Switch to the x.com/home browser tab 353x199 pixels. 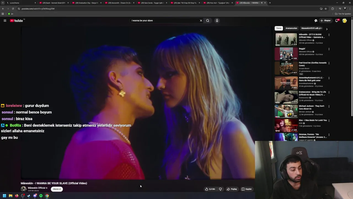[x=21, y=3]
